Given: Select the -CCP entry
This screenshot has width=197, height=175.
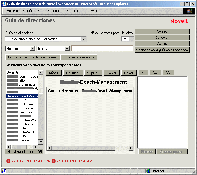Looking at the screenshot, I should 22,100.
